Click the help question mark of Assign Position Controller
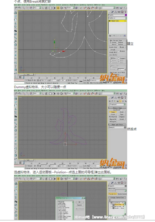The image size is (155, 222). pyautogui.click(x=82, y=198)
